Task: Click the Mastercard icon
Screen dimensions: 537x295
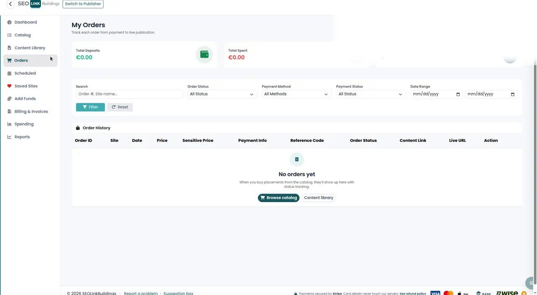Action: (448, 293)
